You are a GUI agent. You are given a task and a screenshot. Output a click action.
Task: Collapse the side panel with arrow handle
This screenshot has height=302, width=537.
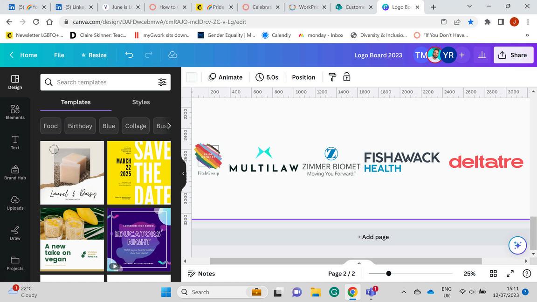(183, 173)
